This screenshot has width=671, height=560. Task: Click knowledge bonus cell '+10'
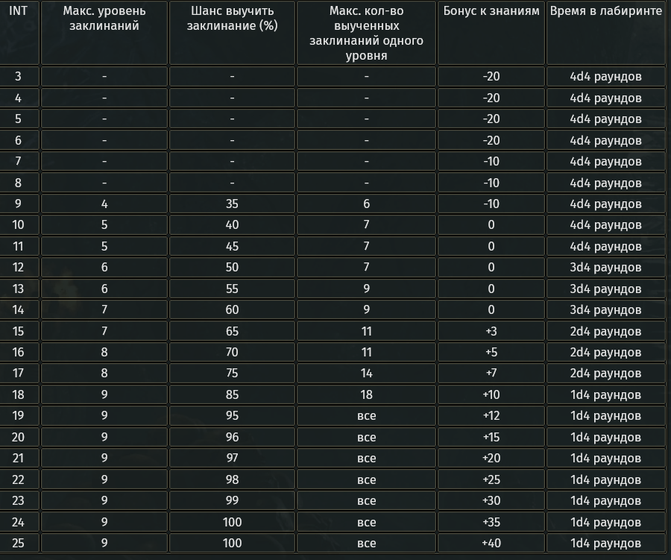(491, 394)
